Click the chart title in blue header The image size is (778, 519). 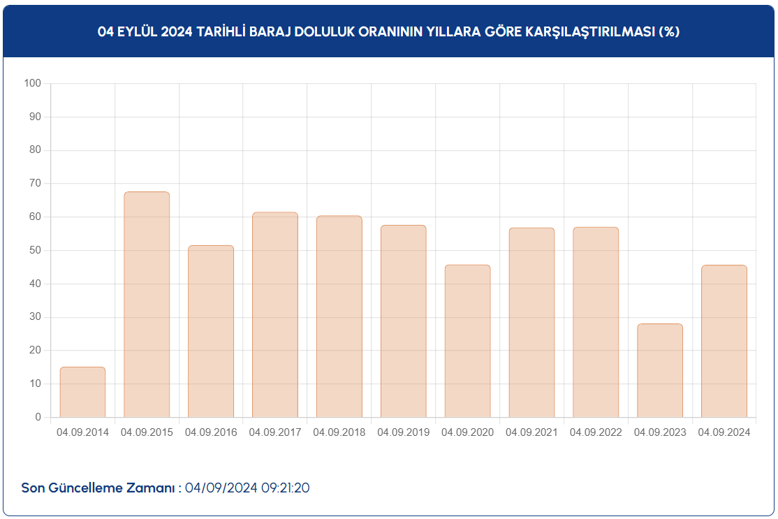pos(389,31)
